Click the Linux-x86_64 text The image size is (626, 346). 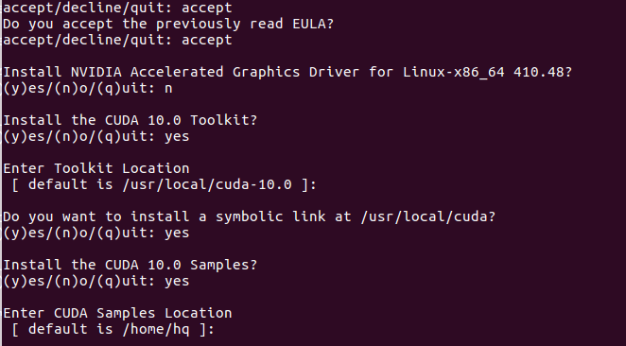click(x=454, y=72)
